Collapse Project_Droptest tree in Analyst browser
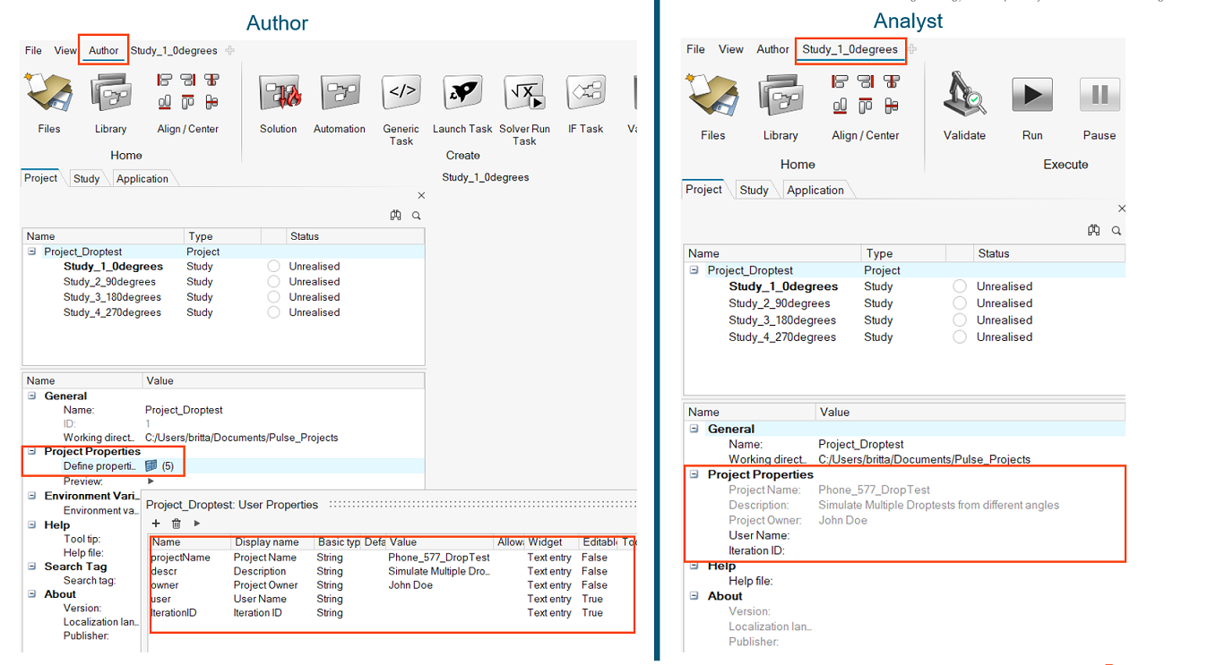Viewport: 1225px width, 665px height. pyautogui.click(x=694, y=269)
